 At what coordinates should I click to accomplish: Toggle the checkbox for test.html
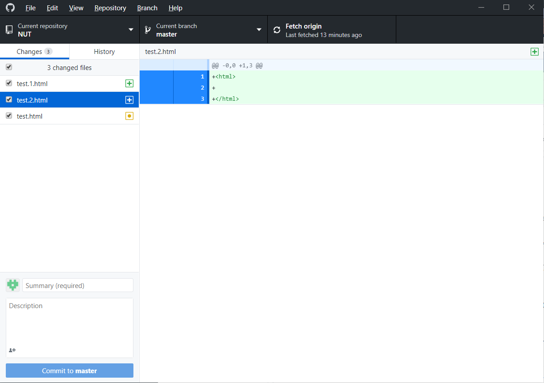click(8, 116)
